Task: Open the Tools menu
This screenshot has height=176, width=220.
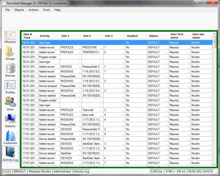Action: click(x=46, y=10)
